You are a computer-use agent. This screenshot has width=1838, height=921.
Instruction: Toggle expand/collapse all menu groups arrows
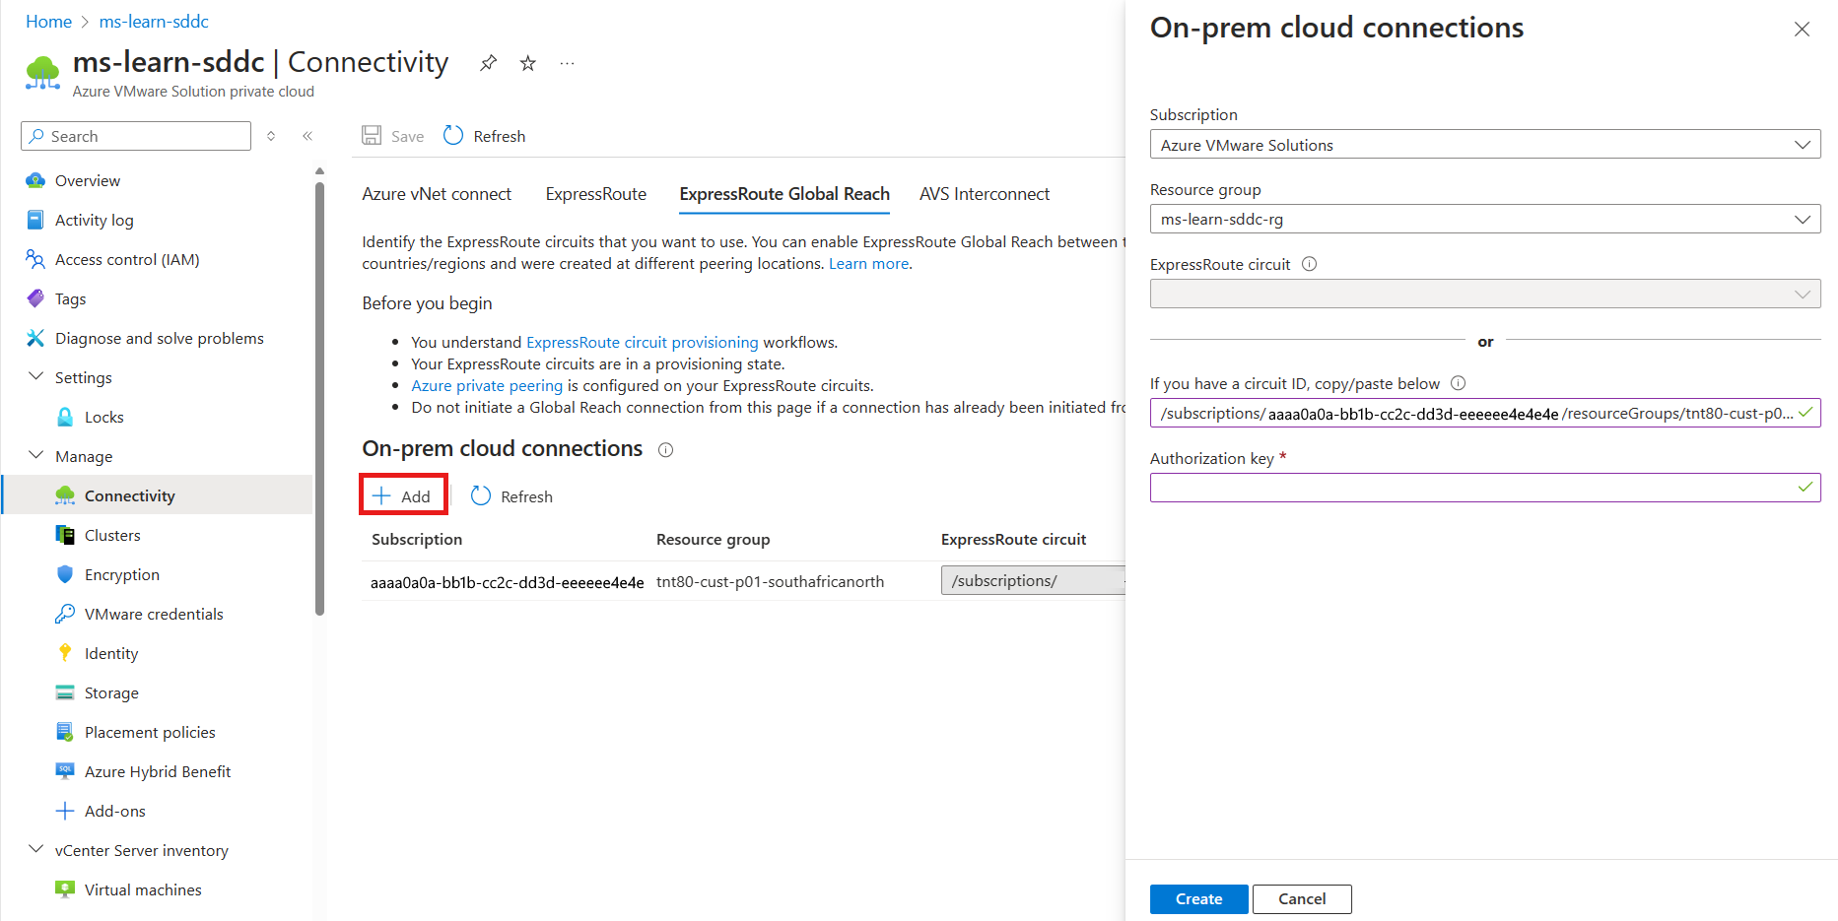[x=271, y=136]
